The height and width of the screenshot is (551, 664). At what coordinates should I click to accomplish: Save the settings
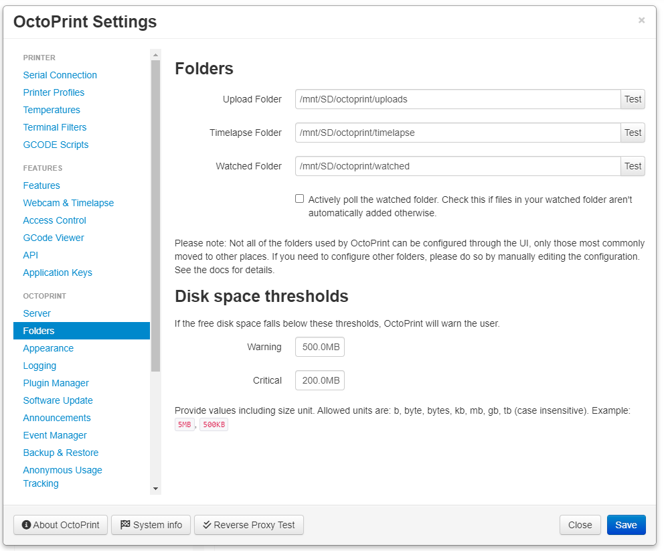coord(626,525)
